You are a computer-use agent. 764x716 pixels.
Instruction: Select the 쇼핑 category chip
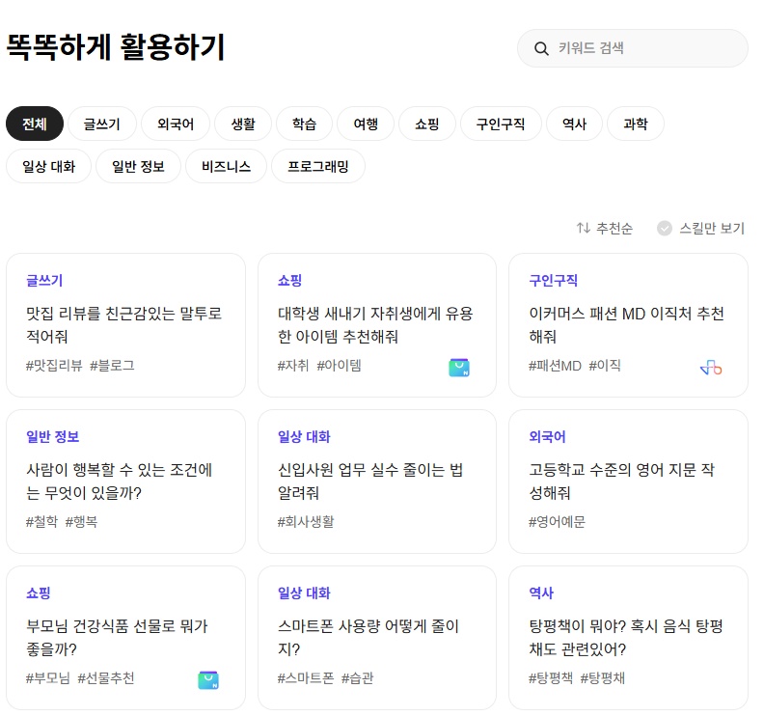coord(427,124)
